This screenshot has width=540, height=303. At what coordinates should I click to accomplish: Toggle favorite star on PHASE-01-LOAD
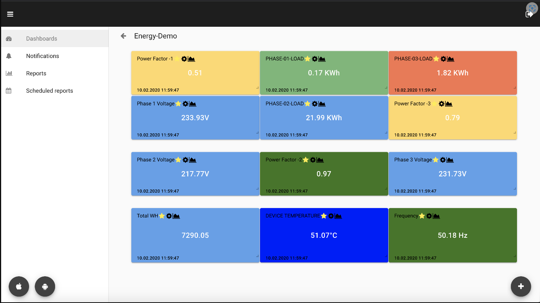307,59
